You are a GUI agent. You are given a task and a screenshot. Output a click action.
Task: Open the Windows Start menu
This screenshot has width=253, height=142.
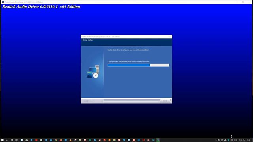(x=2, y=140)
